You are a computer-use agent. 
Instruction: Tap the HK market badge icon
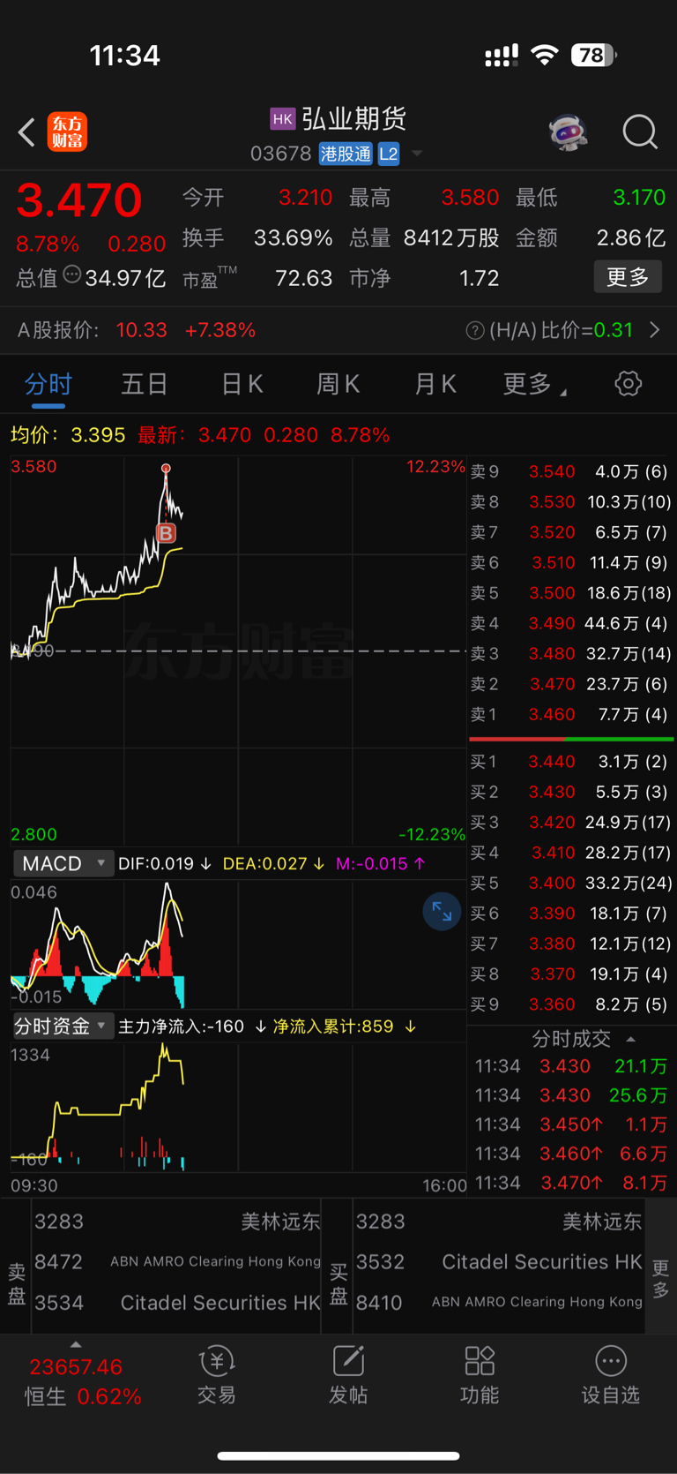point(282,118)
